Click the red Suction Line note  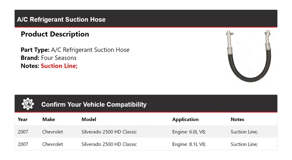point(59,66)
